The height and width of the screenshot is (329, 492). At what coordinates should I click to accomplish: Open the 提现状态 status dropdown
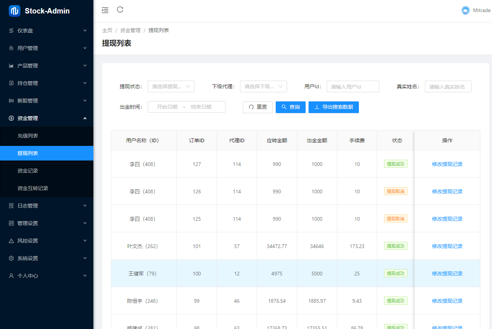171,86
